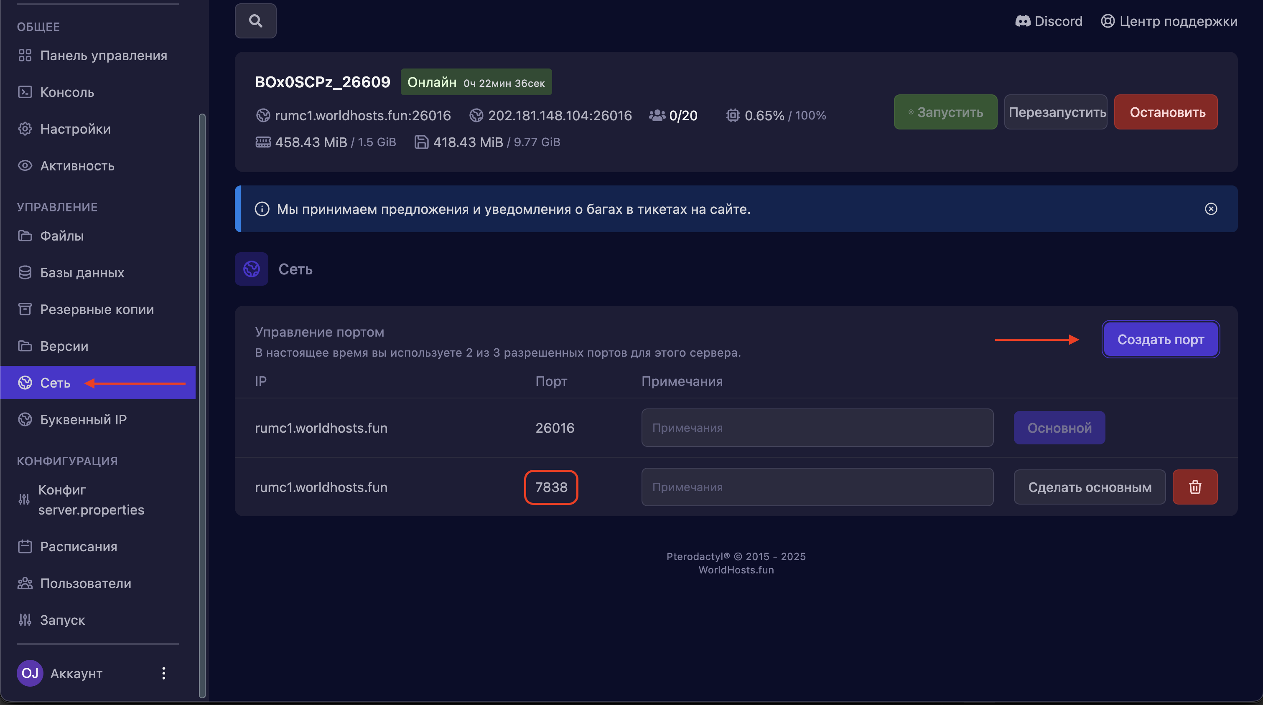
Task: Delete port 7838 with trash icon
Action: coord(1195,487)
